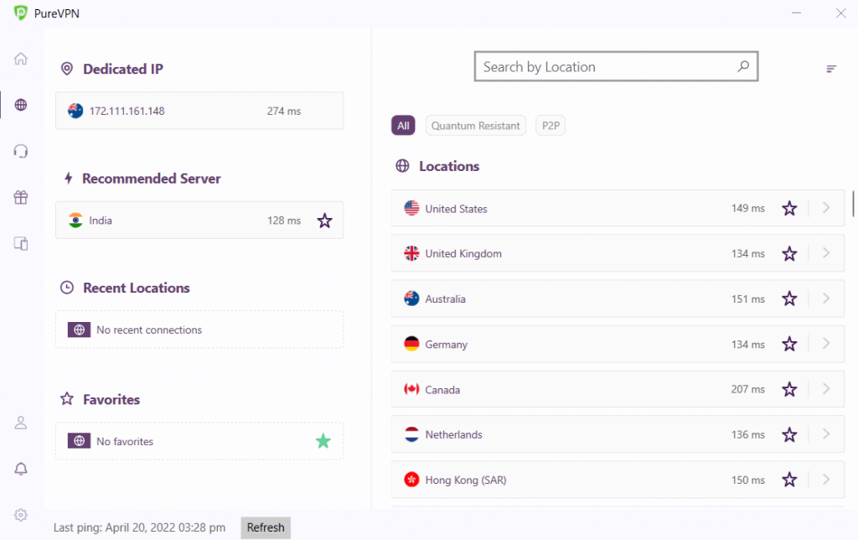
Task: Open the sort filter icon
Action: point(831,69)
